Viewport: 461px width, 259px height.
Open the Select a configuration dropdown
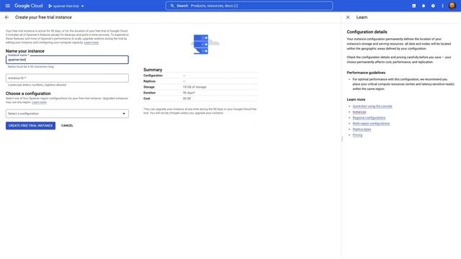pos(67,114)
